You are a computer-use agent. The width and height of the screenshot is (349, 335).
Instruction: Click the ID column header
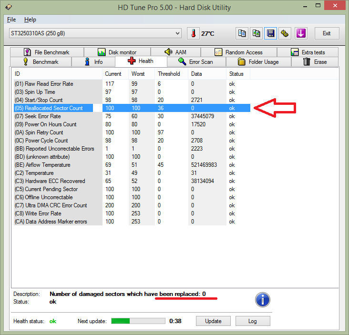57,74
